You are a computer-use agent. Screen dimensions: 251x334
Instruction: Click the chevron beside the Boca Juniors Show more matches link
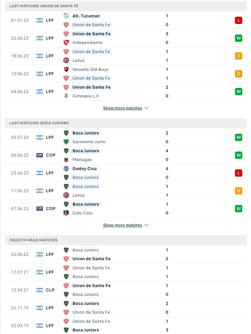147,225
